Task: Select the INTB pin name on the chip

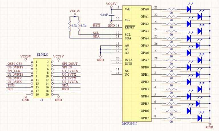Action: [129, 64]
